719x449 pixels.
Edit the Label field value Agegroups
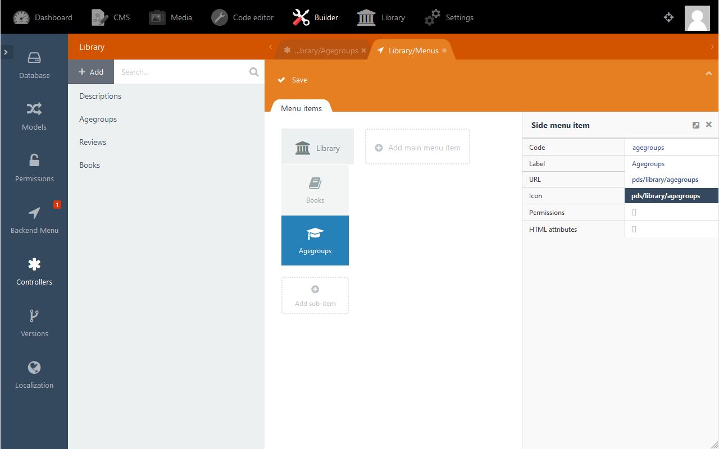[x=671, y=164]
